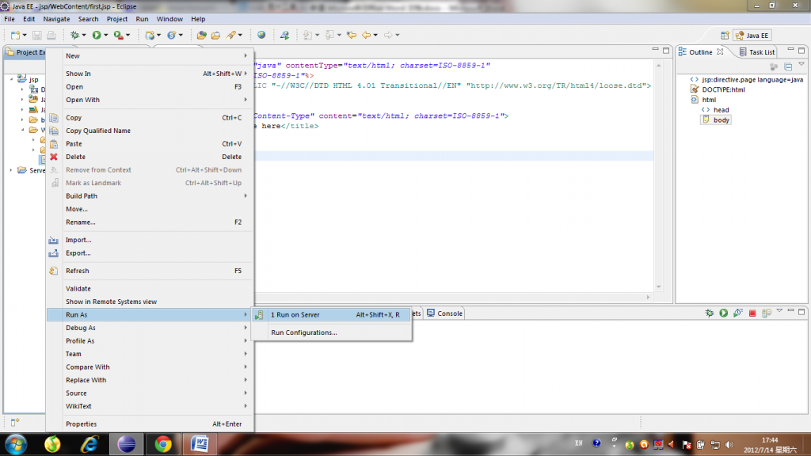Expand the head node in Outline
The image size is (811, 456).
(x=694, y=110)
